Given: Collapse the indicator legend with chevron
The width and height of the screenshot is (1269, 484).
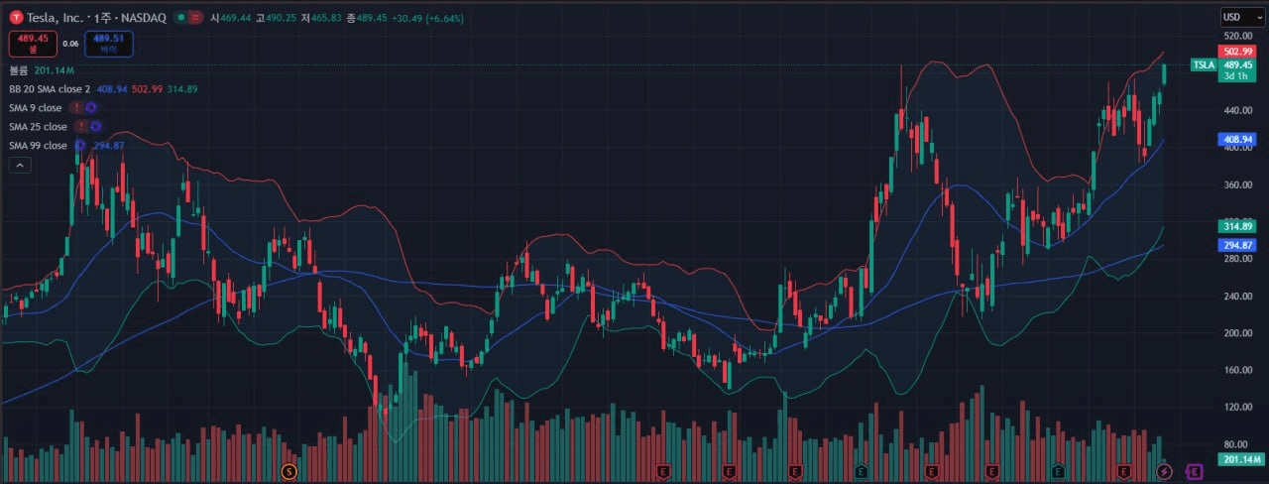Looking at the screenshot, I should tap(20, 166).
